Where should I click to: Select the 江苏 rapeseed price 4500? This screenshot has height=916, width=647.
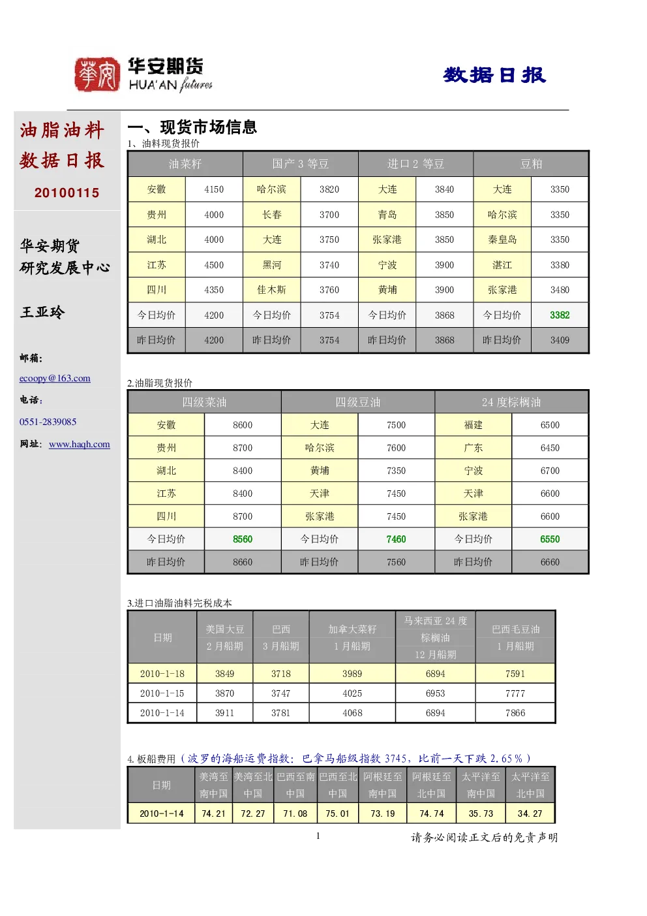click(x=214, y=265)
